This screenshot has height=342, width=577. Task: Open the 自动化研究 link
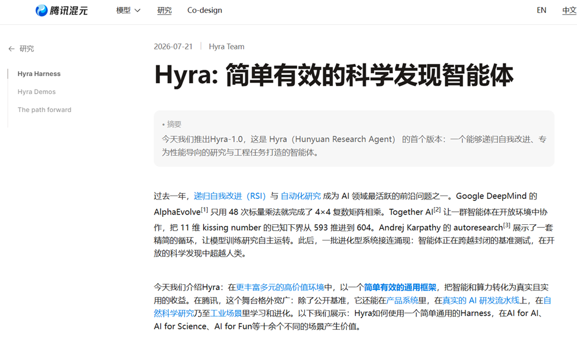(x=301, y=196)
